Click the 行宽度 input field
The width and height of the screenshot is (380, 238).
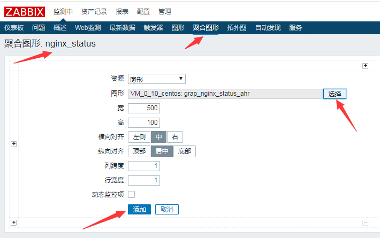(x=144, y=180)
